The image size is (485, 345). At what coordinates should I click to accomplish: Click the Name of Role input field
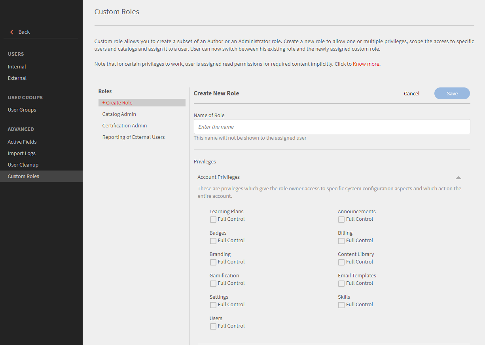332,127
